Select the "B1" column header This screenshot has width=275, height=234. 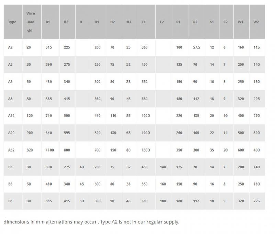click(48, 22)
